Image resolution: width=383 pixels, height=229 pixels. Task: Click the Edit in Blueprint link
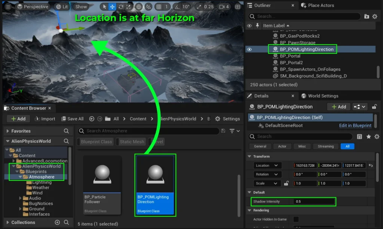tap(355, 126)
